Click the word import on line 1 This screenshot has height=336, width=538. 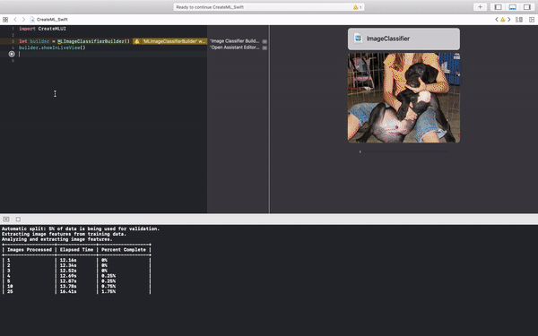27,29
